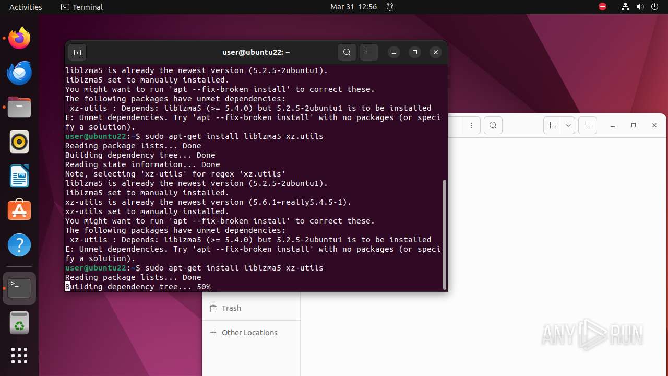Open the network status icon
Screen dimensions: 668x376
click(x=625, y=7)
